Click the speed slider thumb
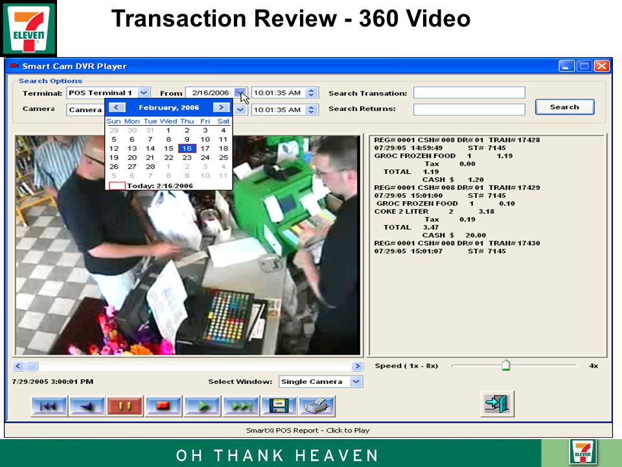This screenshot has height=467, width=622. coord(506,365)
